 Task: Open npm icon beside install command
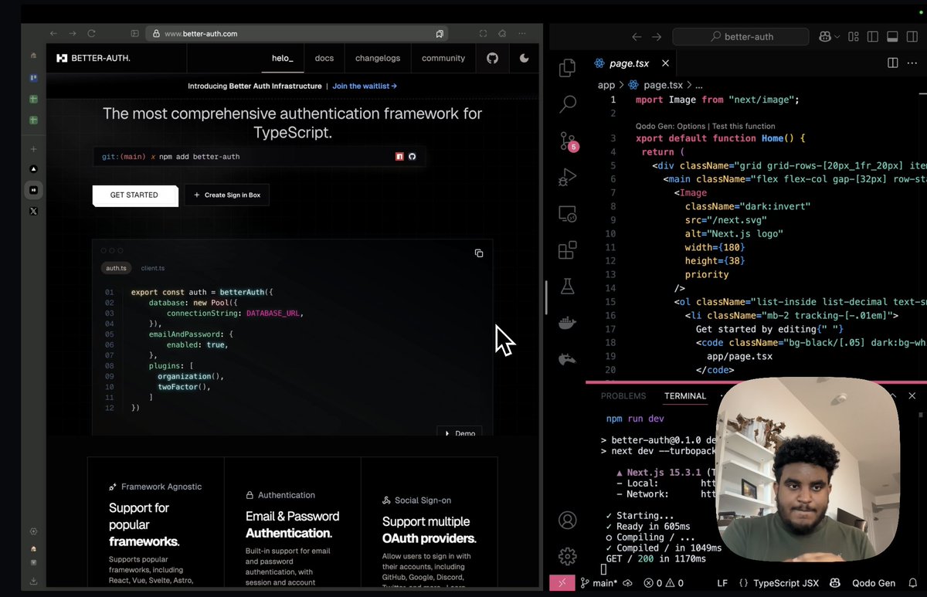point(399,157)
